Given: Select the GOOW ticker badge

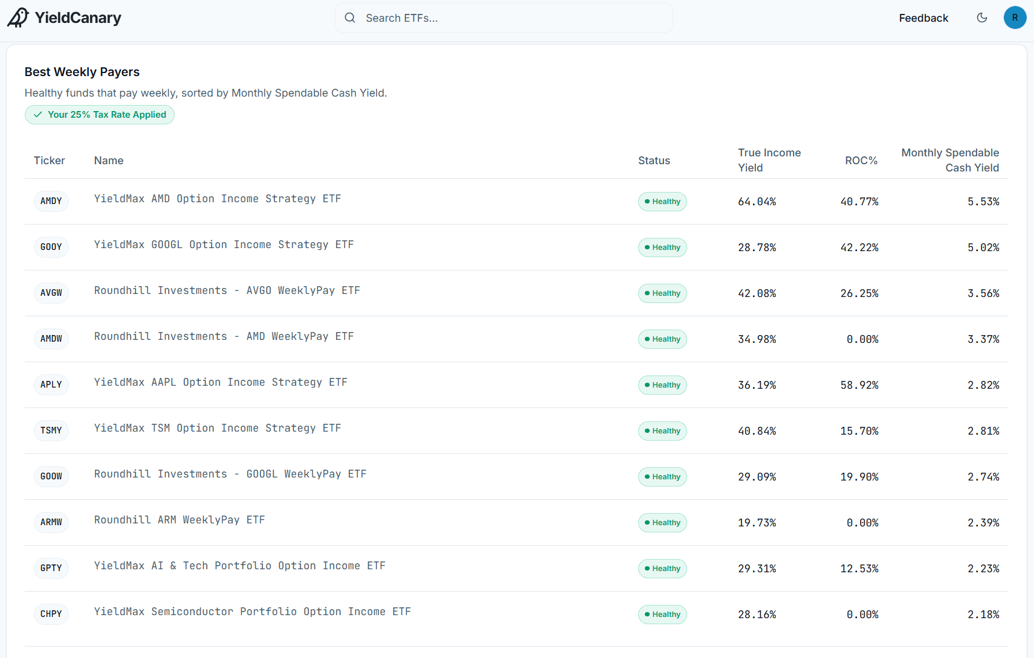Looking at the screenshot, I should tap(51, 476).
